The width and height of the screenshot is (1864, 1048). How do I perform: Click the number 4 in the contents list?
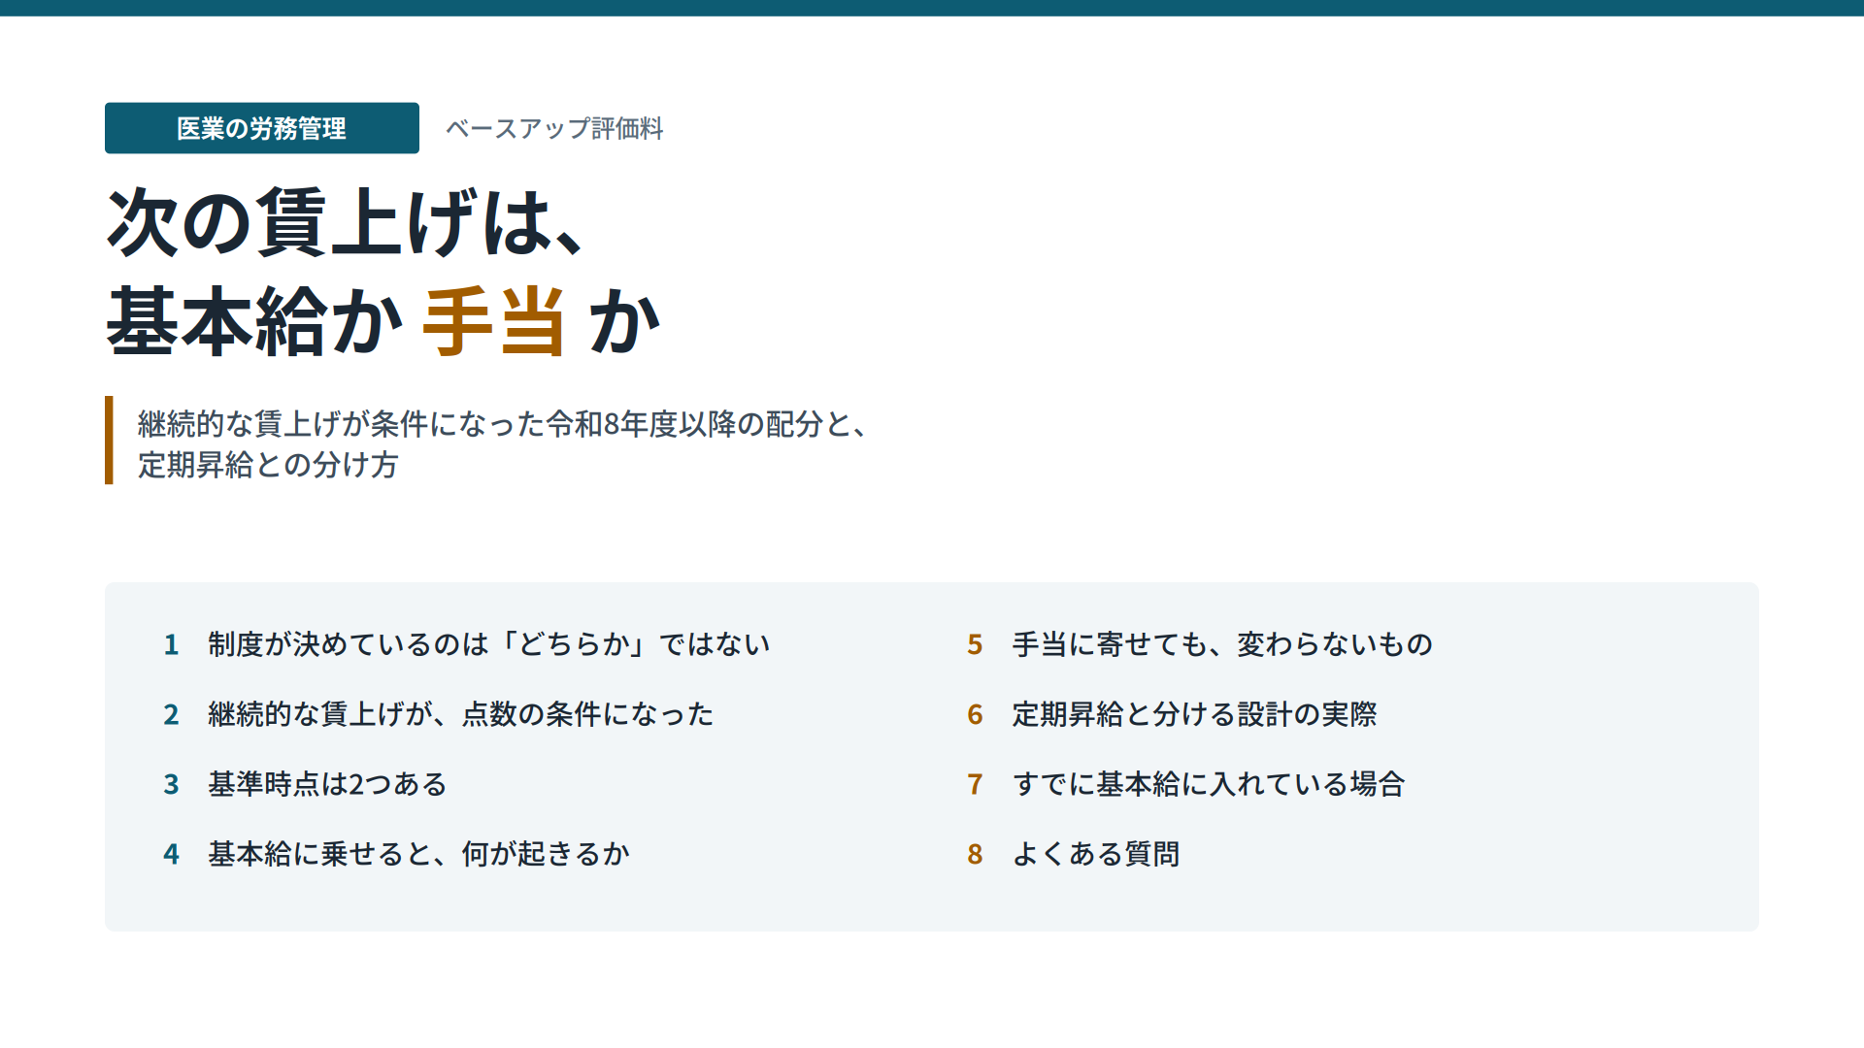point(171,854)
